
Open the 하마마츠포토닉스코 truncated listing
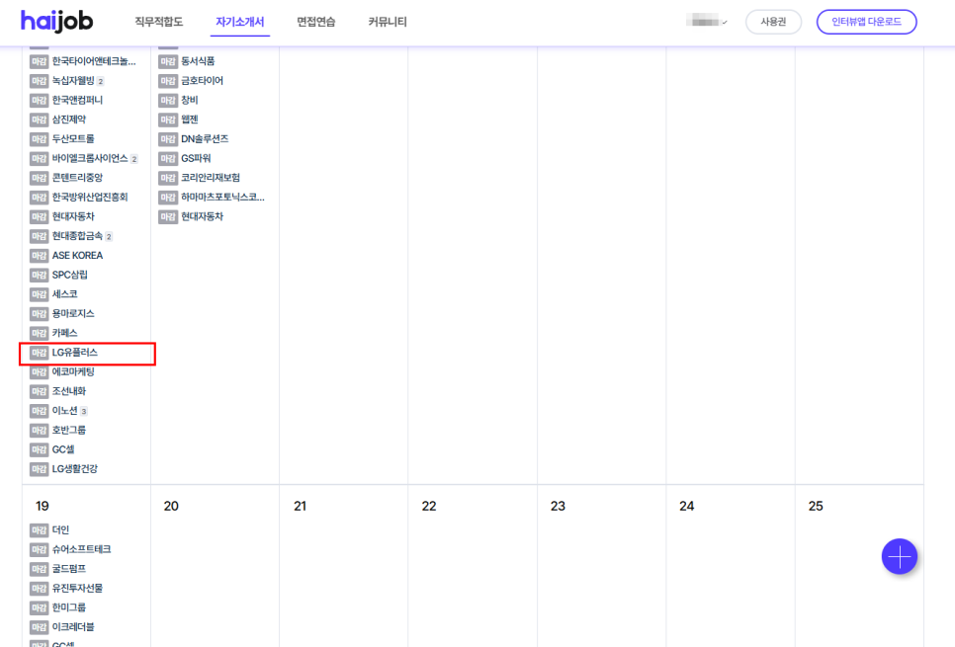click(x=222, y=198)
